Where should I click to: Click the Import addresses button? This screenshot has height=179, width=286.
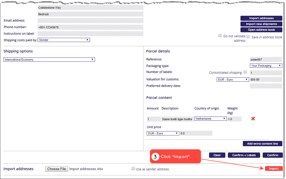(x=261, y=18)
